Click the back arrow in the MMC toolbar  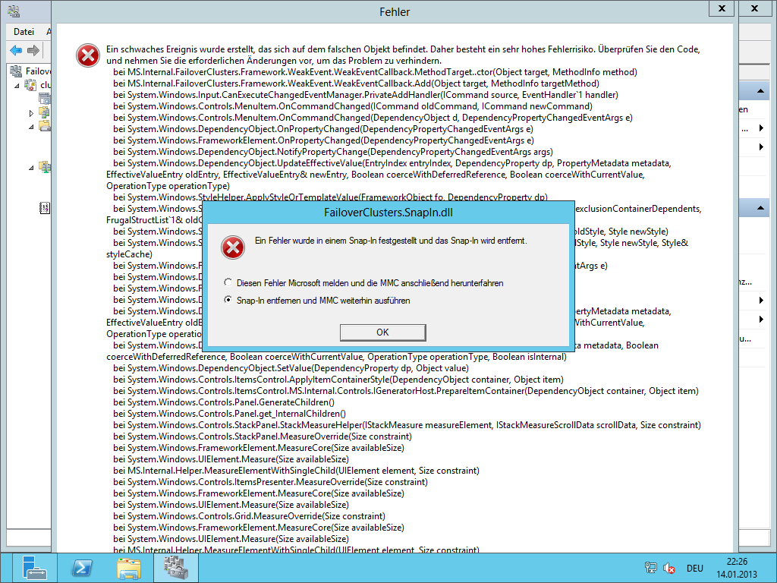click(16, 50)
